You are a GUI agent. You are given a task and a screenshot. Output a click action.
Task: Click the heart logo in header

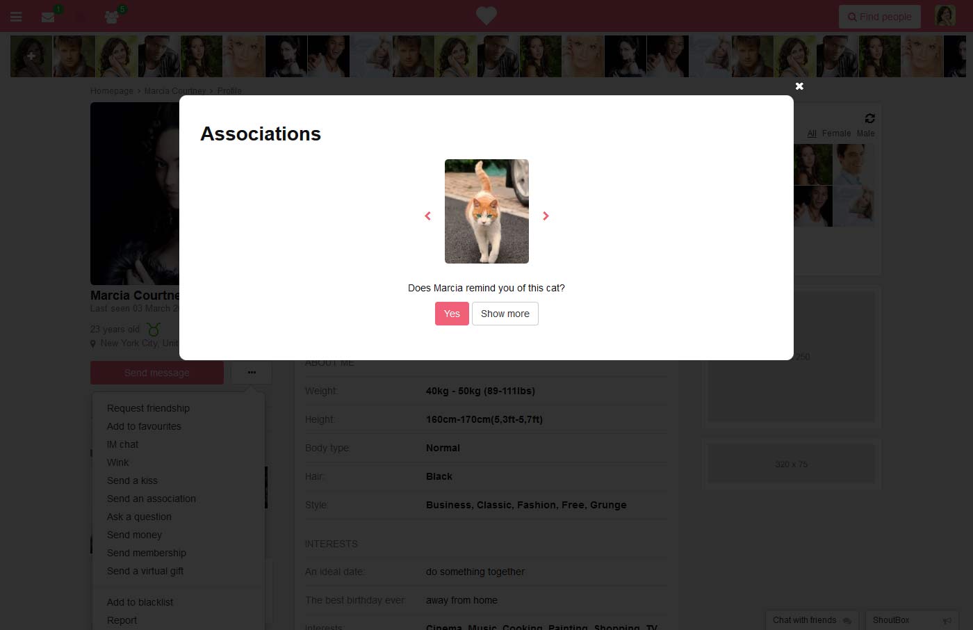coord(486,15)
